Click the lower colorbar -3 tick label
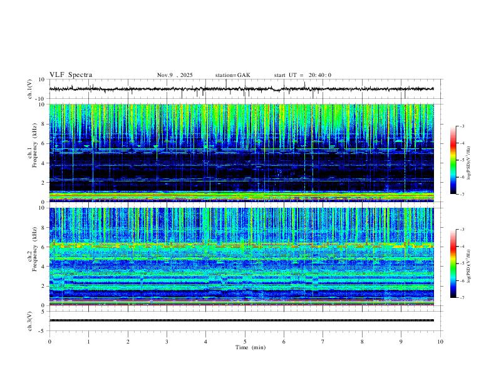 [x=462, y=230]
